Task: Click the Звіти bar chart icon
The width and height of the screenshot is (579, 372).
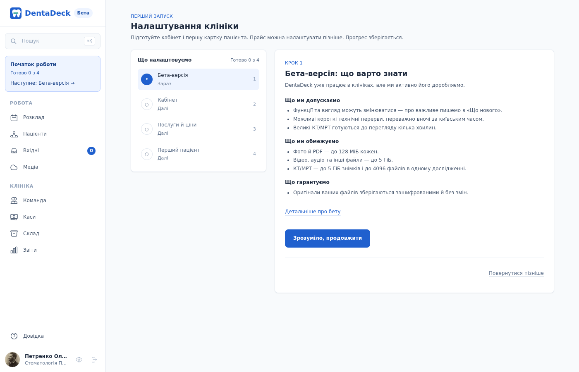Action: (14, 250)
